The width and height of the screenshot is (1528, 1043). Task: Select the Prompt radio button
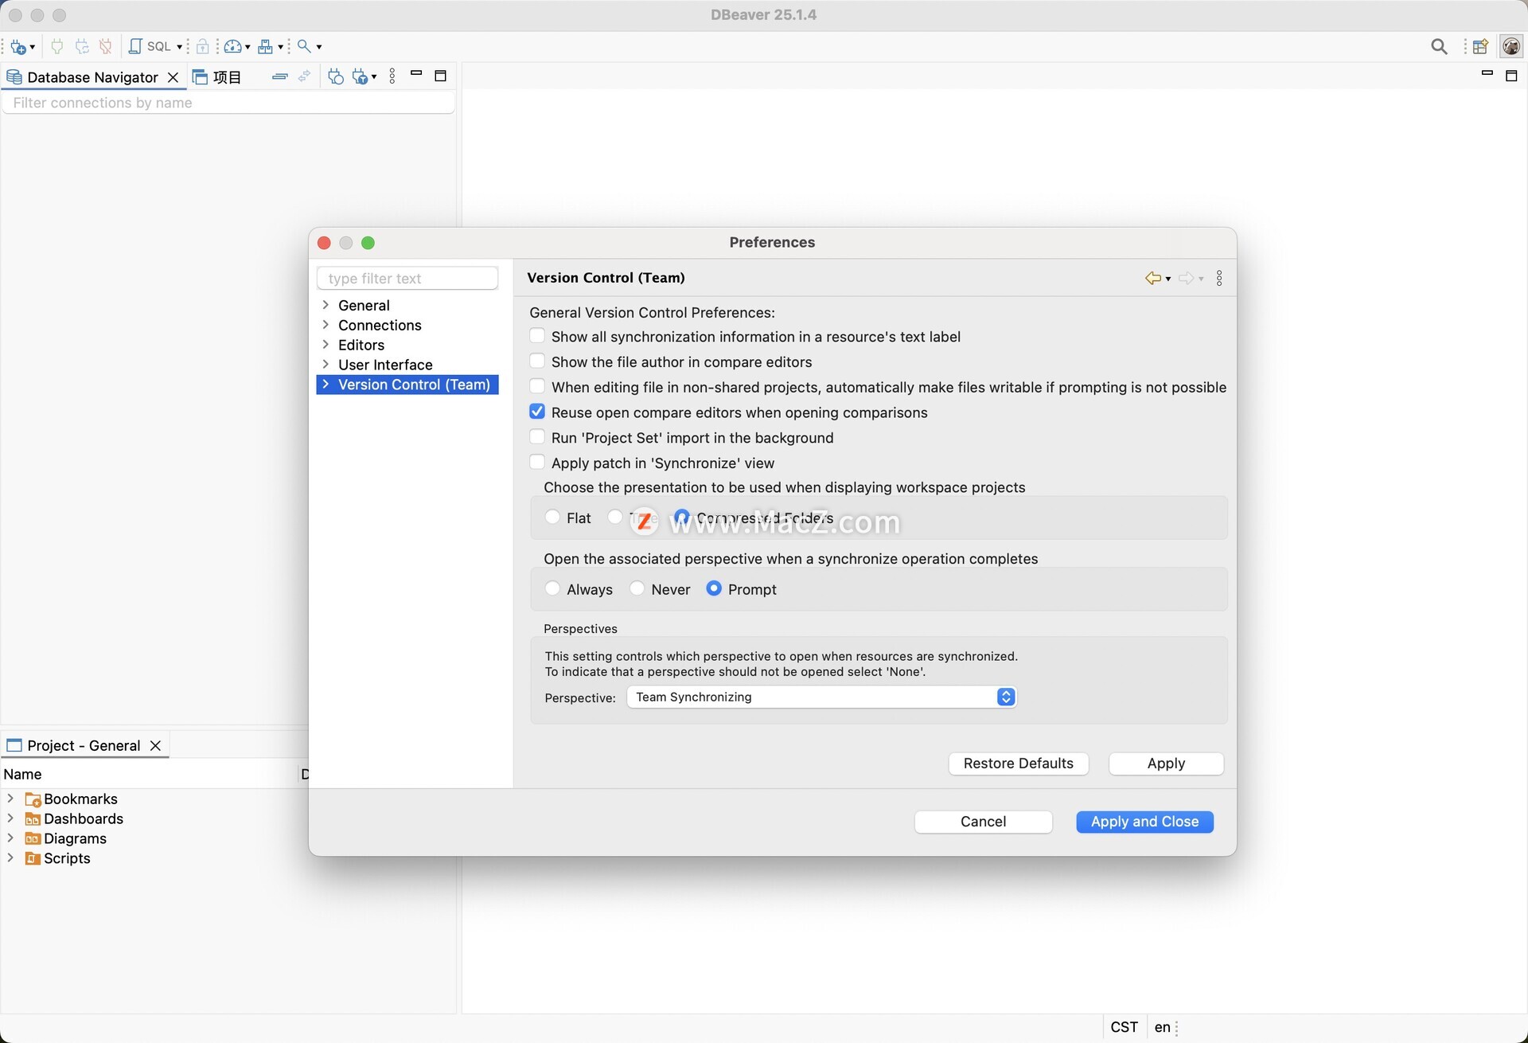pyautogui.click(x=714, y=588)
